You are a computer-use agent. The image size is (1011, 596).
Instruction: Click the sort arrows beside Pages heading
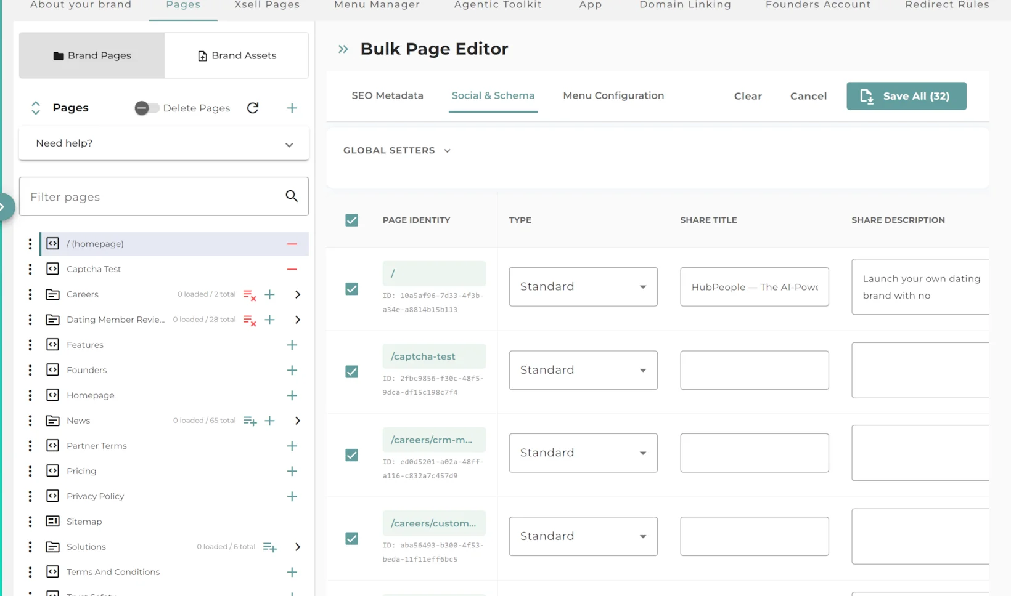[36, 108]
